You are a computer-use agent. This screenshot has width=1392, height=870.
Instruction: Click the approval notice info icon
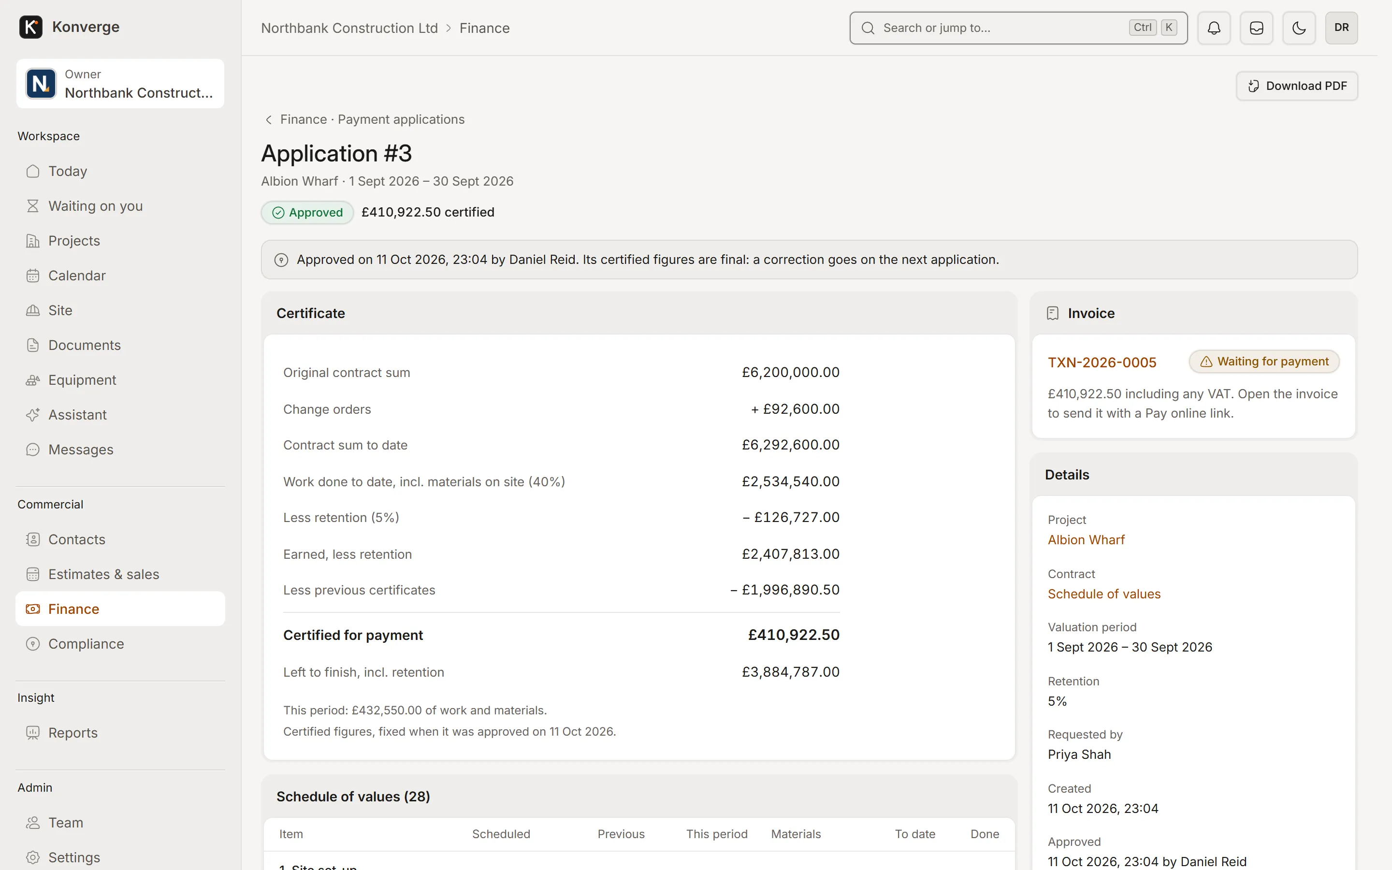pyautogui.click(x=281, y=260)
